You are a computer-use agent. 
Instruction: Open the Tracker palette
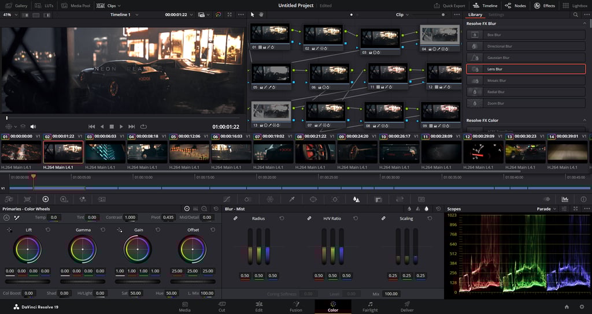pos(335,199)
